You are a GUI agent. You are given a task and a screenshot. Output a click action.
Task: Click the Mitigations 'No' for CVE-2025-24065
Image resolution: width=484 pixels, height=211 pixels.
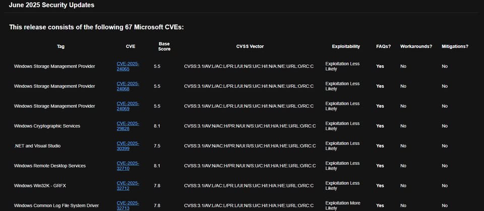pos(445,66)
